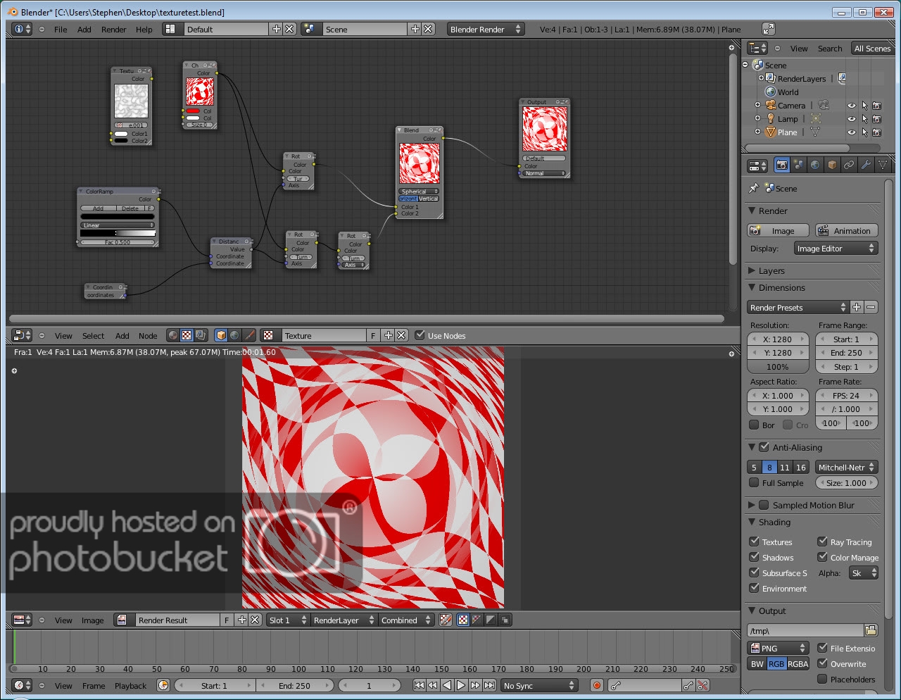Select RGBA color mode button
The height and width of the screenshot is (700, 901).
click(x=798, y=664)
